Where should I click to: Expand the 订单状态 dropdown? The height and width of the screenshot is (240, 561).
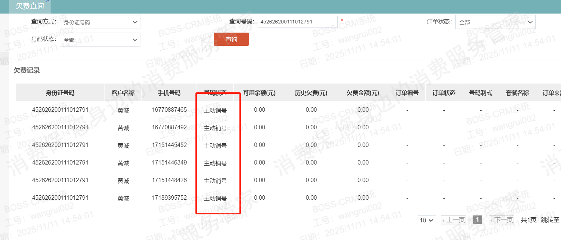pyautogui.click(x=495, y=22)
